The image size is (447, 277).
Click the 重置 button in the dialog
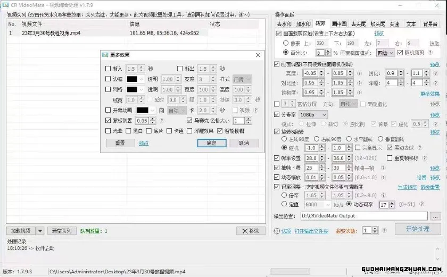pyautogui.click(x=120, y=143)
